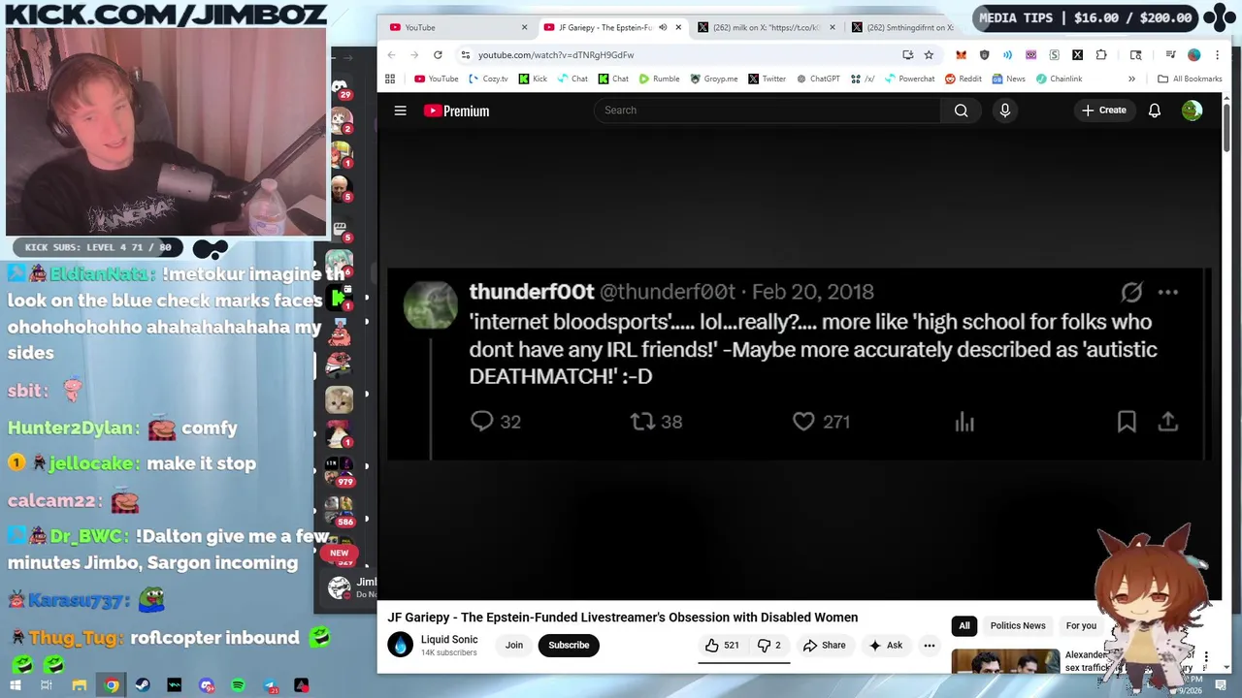Open Liquid Sonic channel name link
The width and height of the screenshot is (1242, 698).
tap(449, 640)
